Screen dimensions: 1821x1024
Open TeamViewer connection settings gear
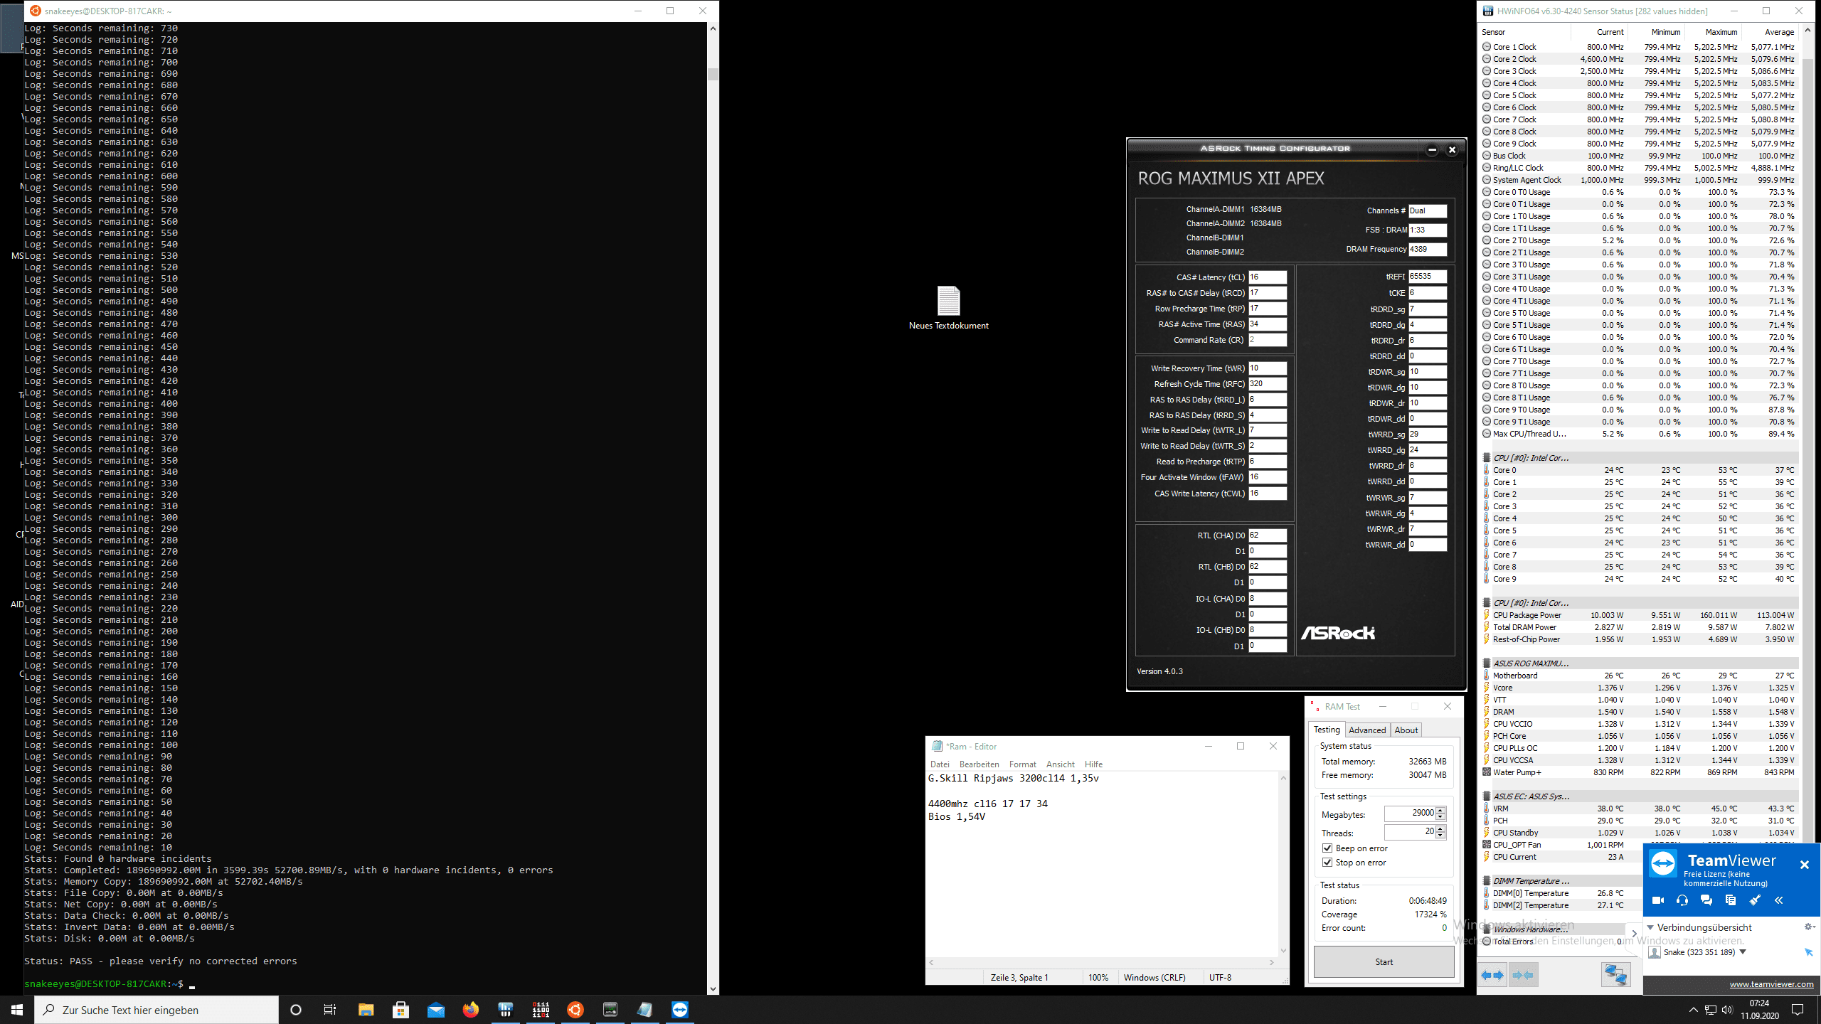[x=1810, y=927]
